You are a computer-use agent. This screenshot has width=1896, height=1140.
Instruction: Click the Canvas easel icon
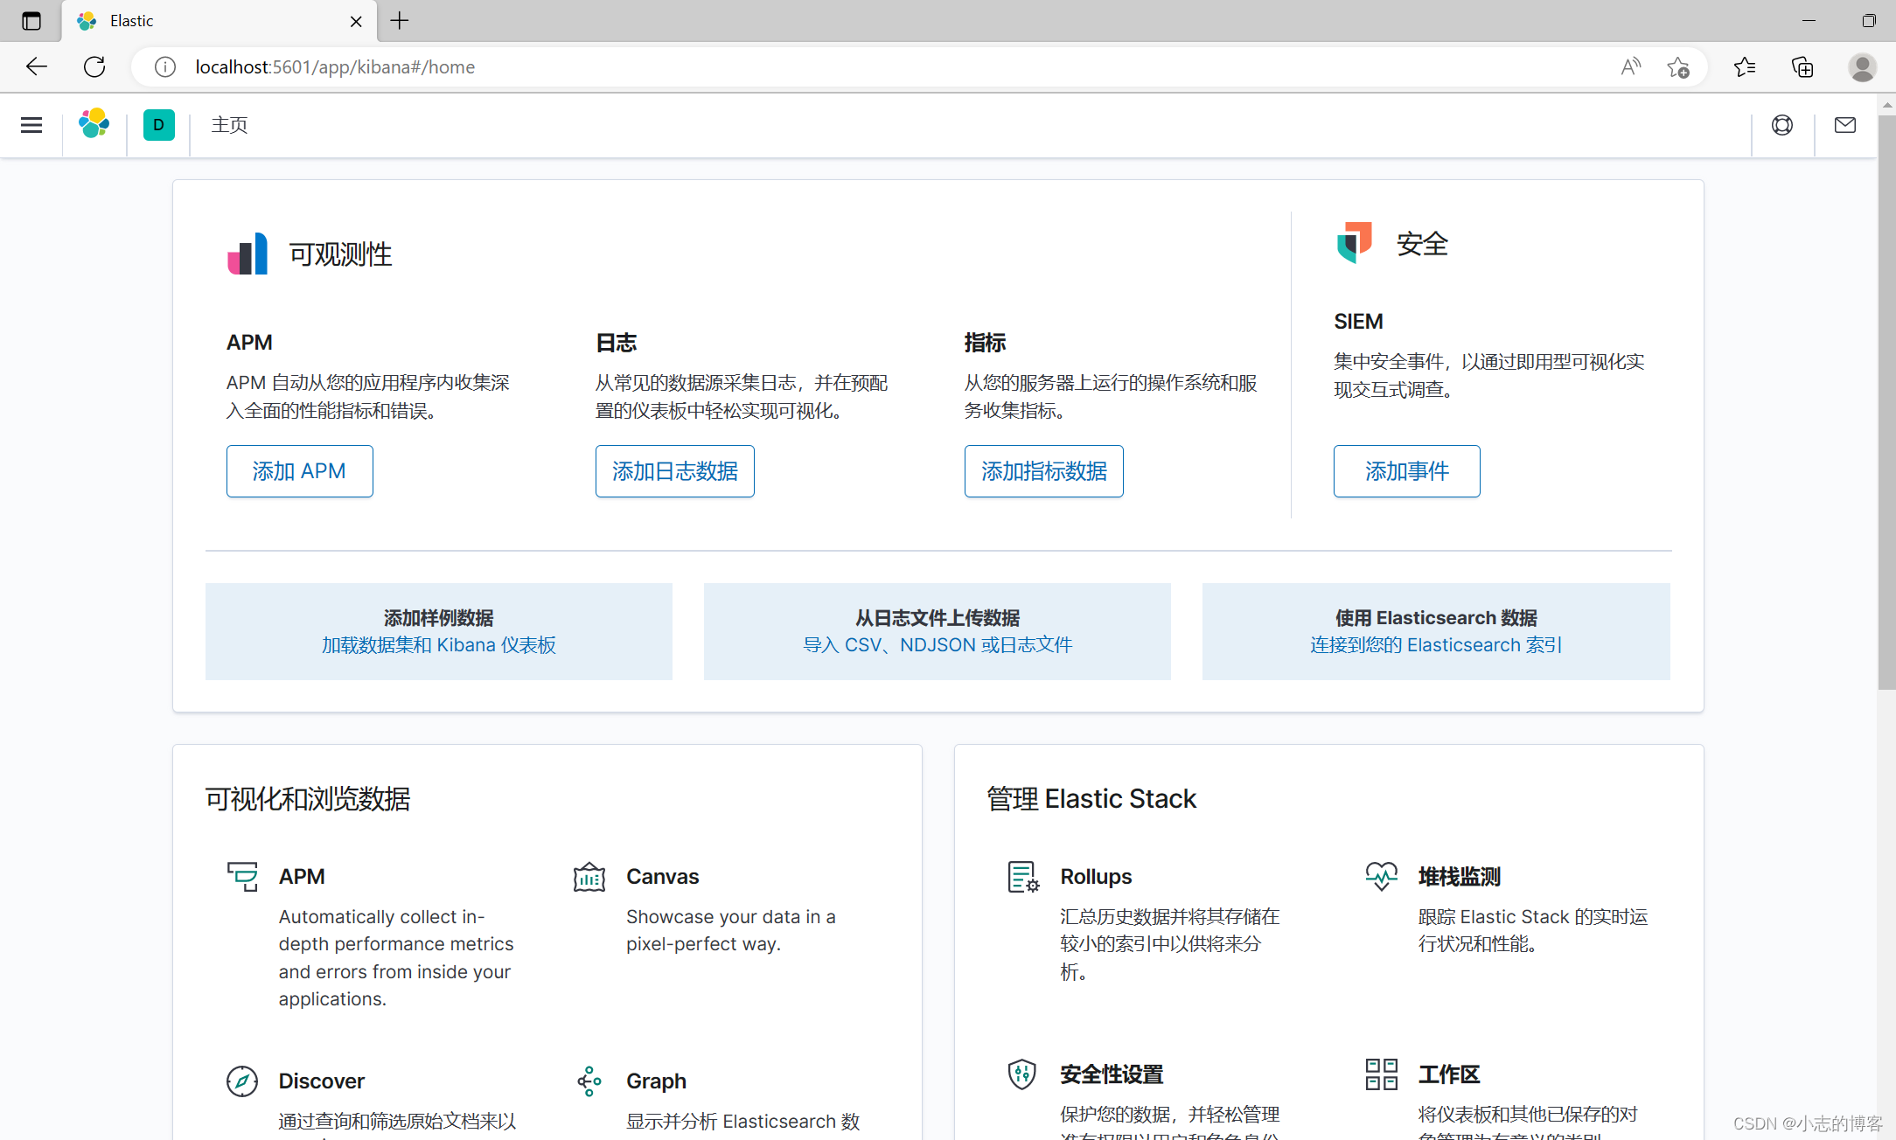click(x=589, y=877)
